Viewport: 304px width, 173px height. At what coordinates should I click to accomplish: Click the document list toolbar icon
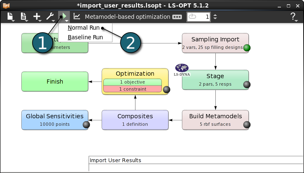pyautogui.click(x=24, y=17)
